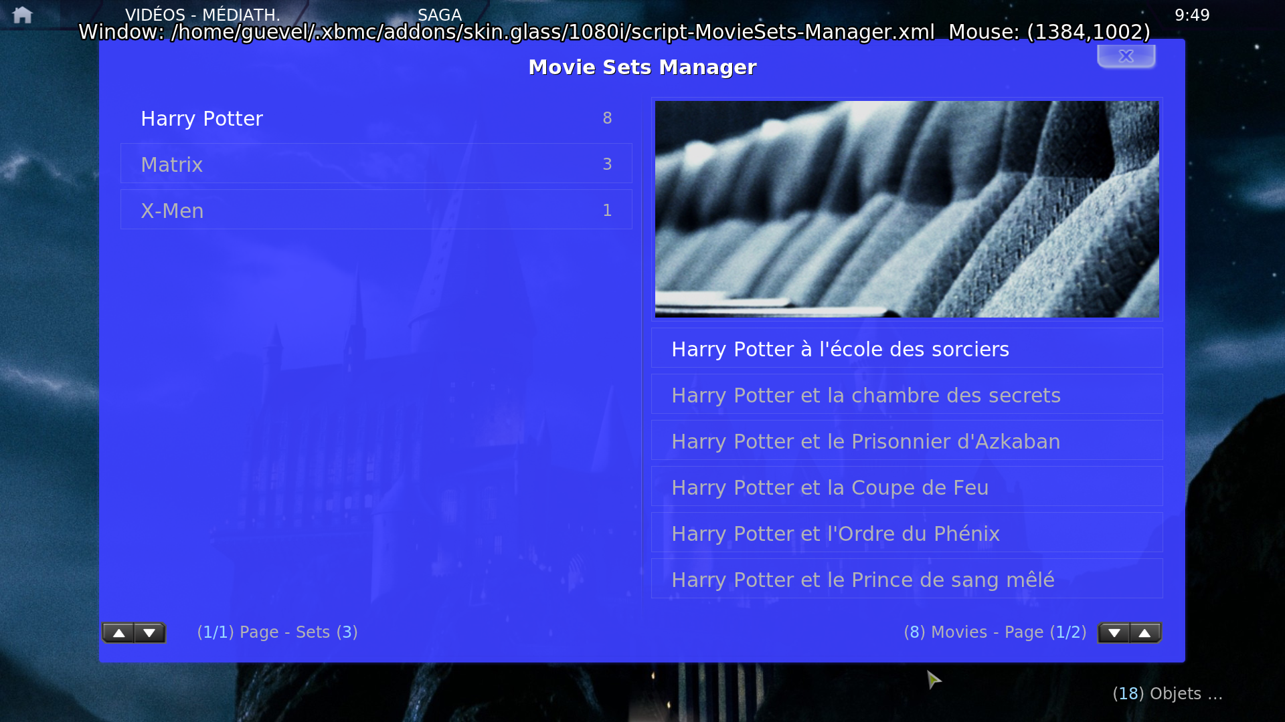This screenshot has width=1285, height=722.
Task: Select the Matrix movie set
Action: [x=376, y=164]
